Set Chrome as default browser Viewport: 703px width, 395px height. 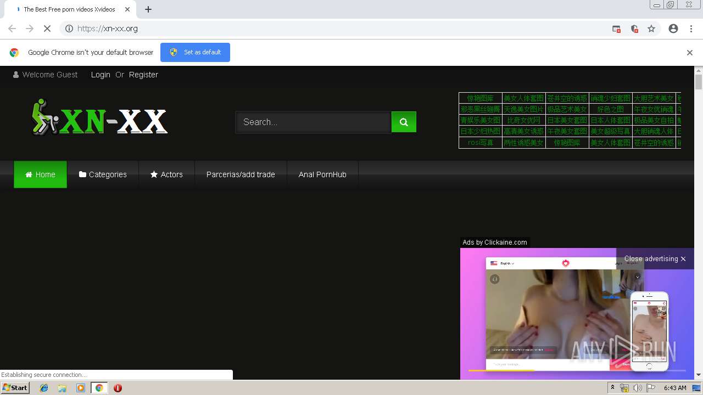click(x=195, y=52)
